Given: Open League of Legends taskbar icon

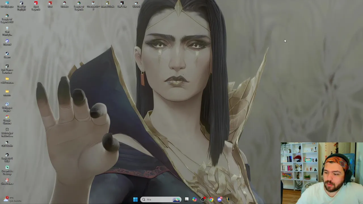Looking at the screenshot, I should (x=228, y=199).
